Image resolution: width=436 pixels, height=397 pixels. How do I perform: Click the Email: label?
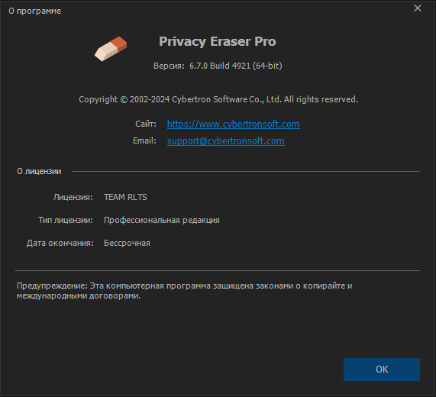tap(144, 140)
